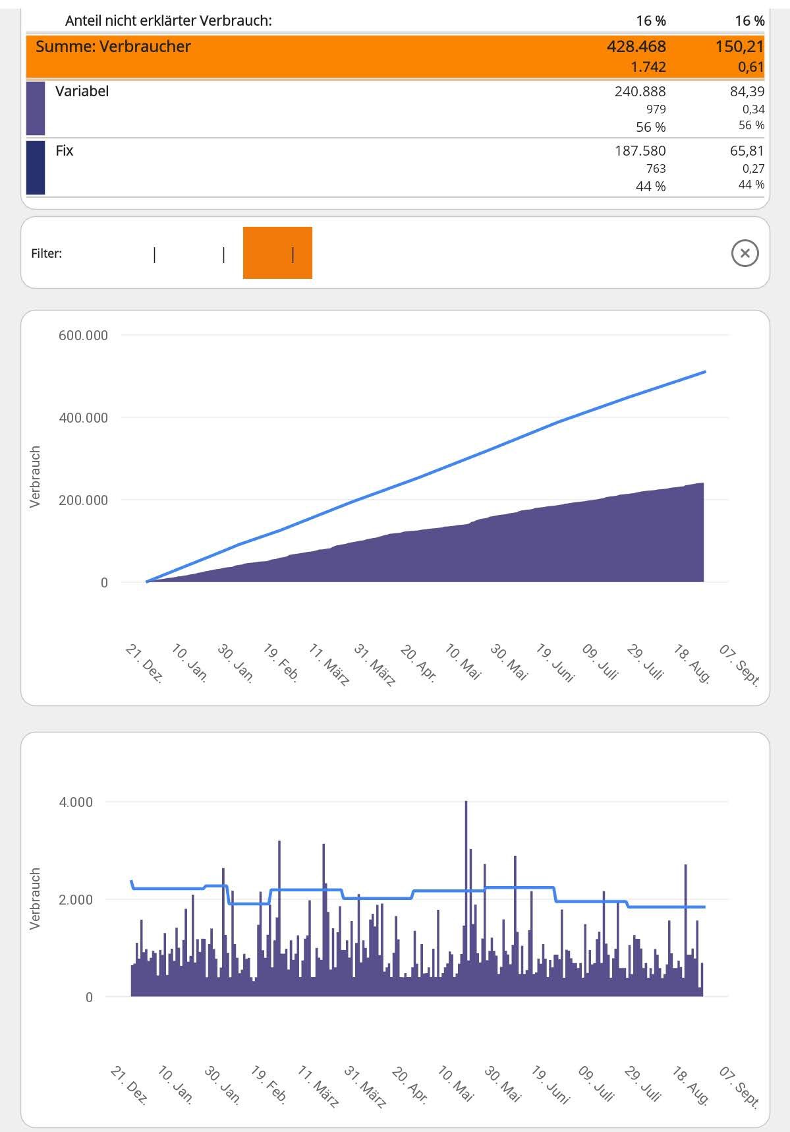Clear the filter with the X icon
790x1132 pixels.
745,253
